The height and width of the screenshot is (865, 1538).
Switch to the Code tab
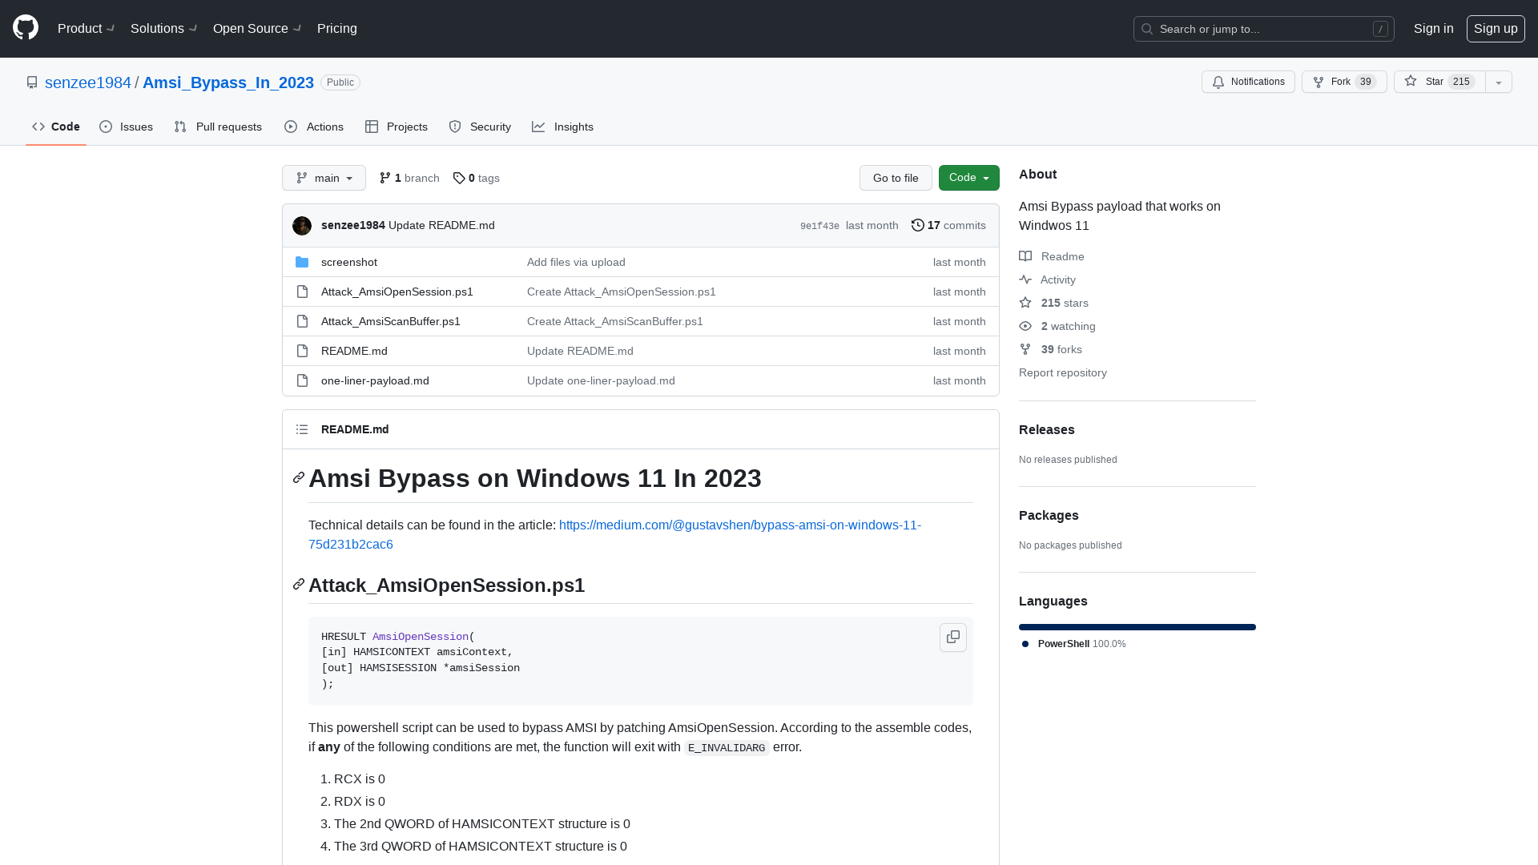(56, 127)
